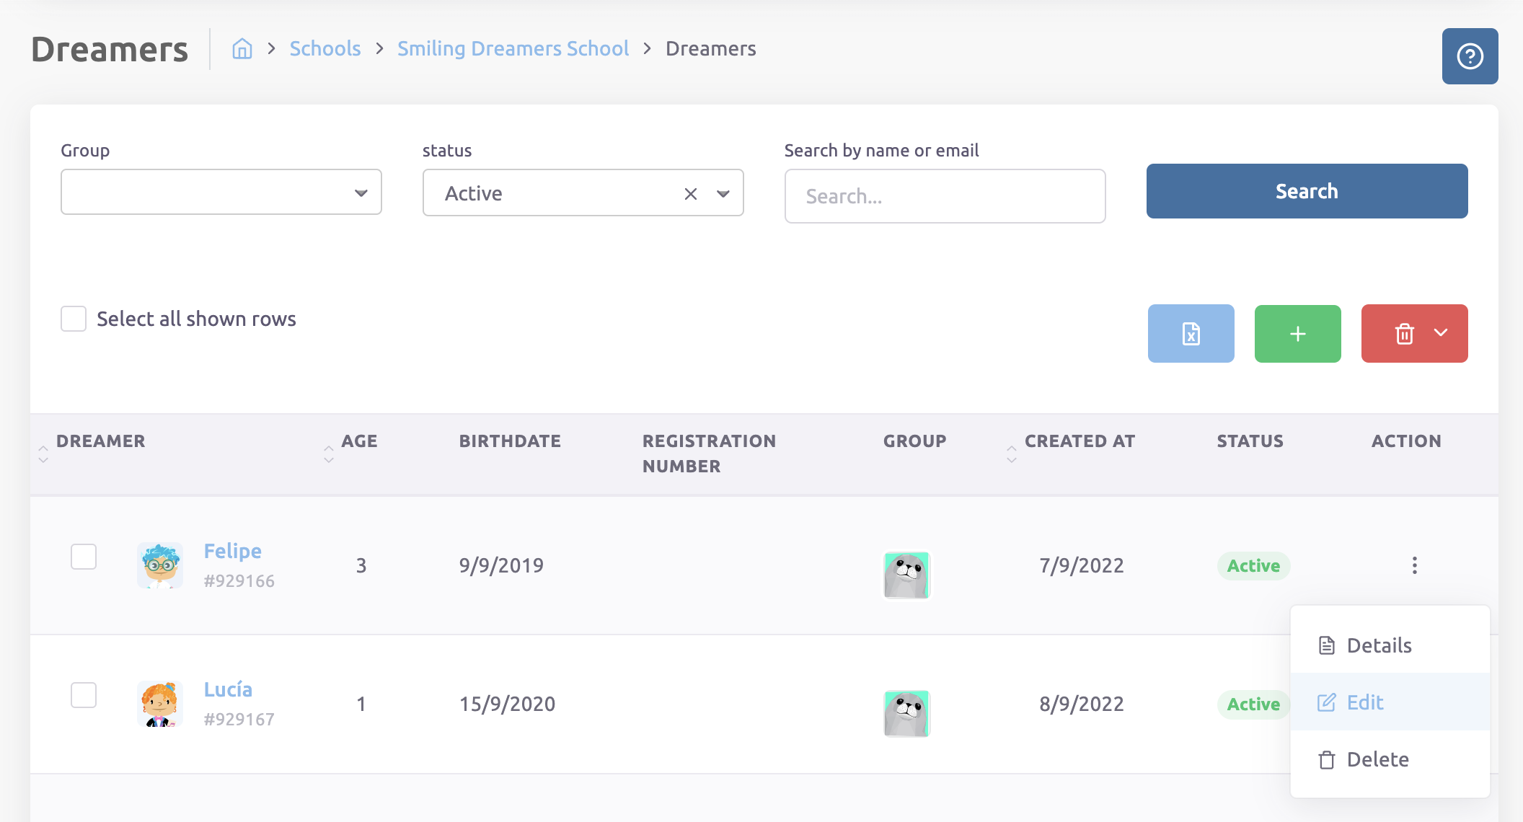Click the name or email search field
Viewport: 1523px width, 822px height.
[x=944, y=196]
